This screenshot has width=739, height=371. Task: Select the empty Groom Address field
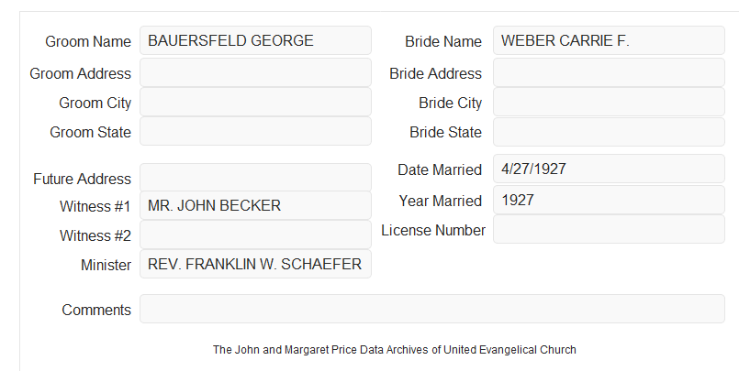point(255,72)
